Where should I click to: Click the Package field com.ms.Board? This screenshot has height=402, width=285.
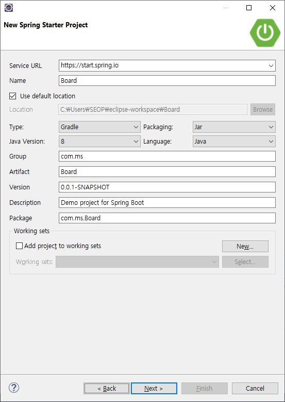click(167, 218)
